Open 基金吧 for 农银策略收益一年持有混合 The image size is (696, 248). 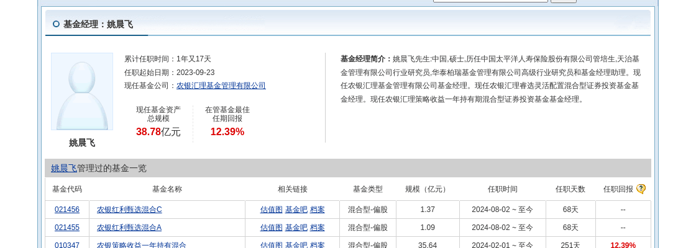point(296,245)
